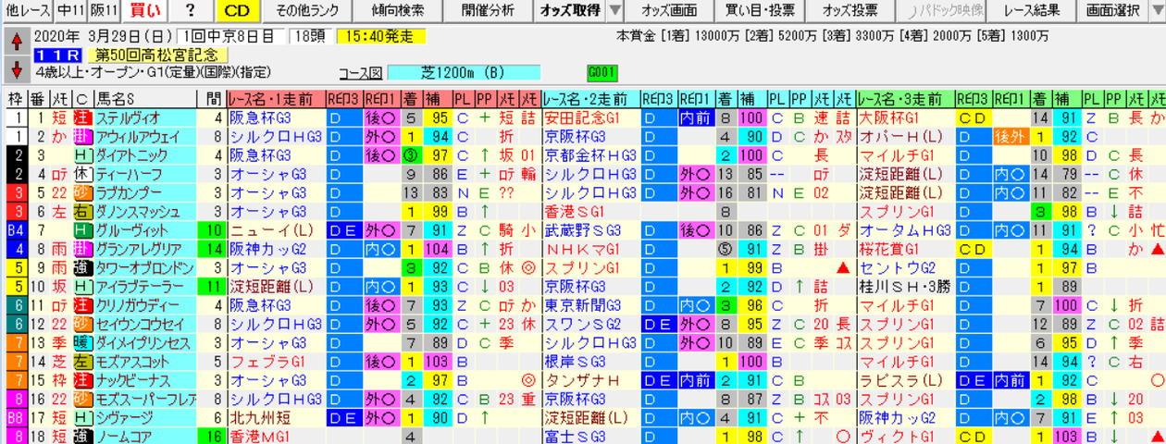This screenshot has width=1166, height=444.
Task: Click the red up arrow race navigator
Action: click(x=15, y=42)
